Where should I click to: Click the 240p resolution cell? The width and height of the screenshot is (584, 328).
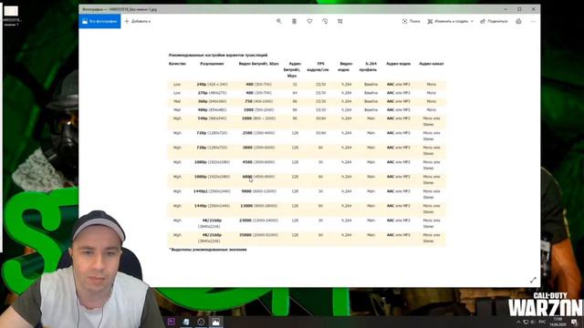point(212,85)
